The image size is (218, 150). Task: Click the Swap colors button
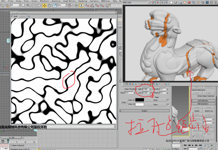(124, 102)
